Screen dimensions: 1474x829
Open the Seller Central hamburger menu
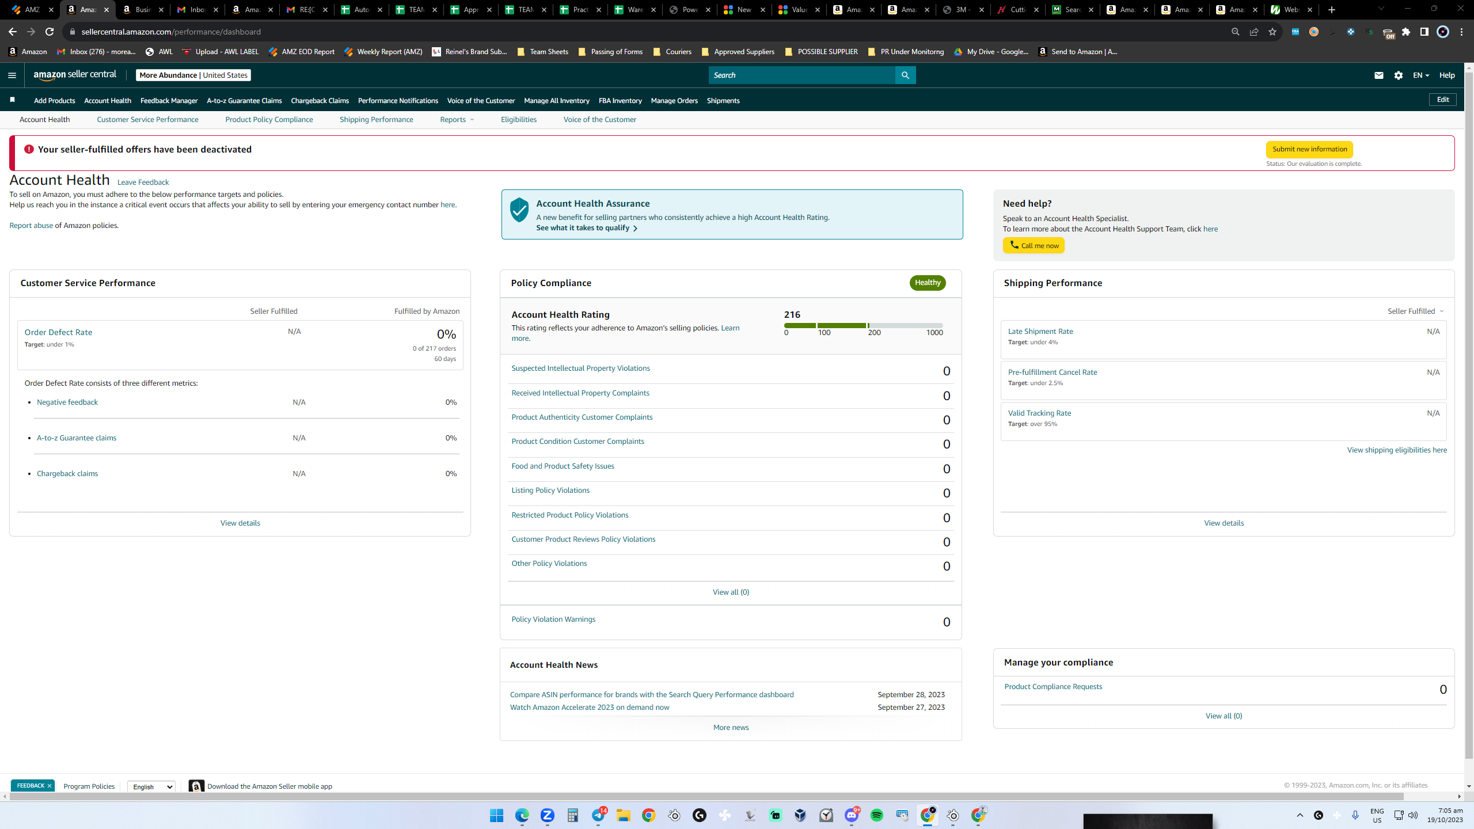pyautogui.click(x=12, y=75)
